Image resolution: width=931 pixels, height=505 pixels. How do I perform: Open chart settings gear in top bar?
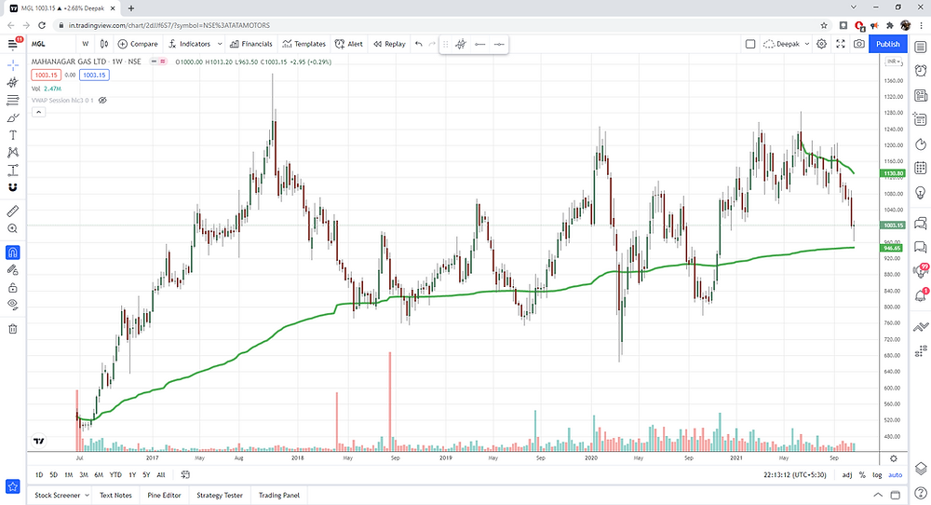[822, 44]
